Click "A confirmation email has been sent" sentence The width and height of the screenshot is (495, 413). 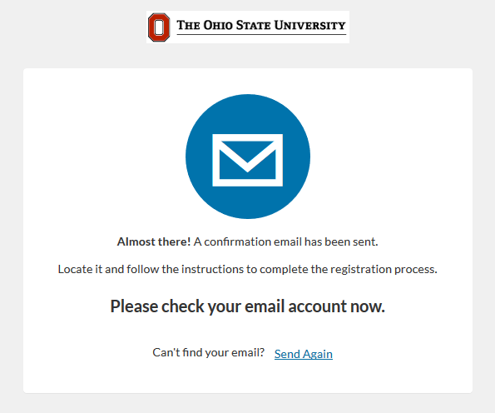click(285, 241)
